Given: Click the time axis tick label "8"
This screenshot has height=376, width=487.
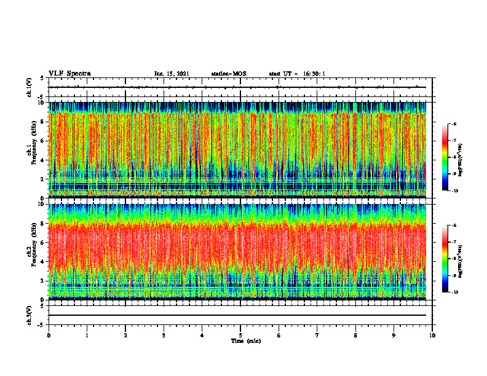Looking at the screenshot, I should coord(355,335).
